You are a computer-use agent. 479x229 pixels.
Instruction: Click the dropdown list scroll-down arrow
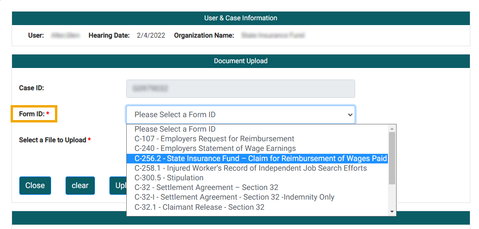(392, 212)
